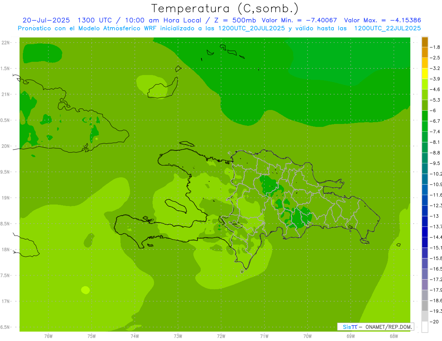Click the '-20' colorbar value
442x341 pixels.
[x=434, y=322]
